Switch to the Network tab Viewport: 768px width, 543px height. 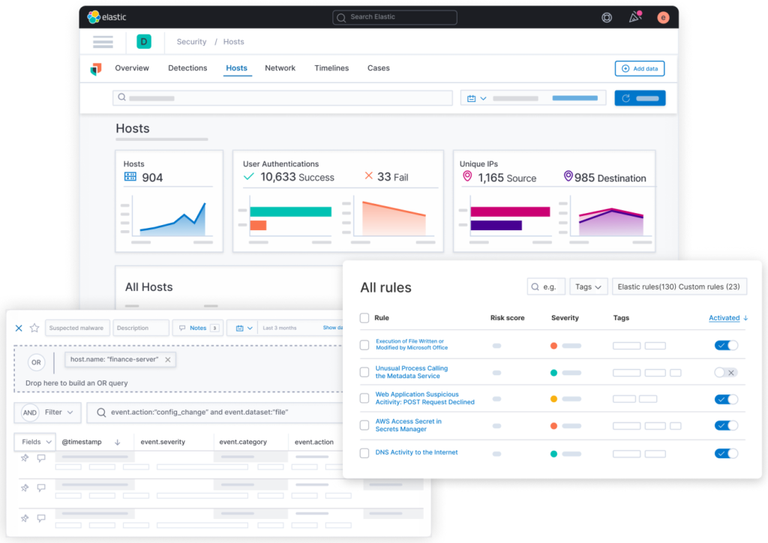[280, 68]
